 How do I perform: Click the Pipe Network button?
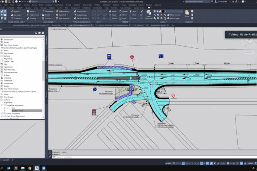pyautogui.click(x=63, y=18)
